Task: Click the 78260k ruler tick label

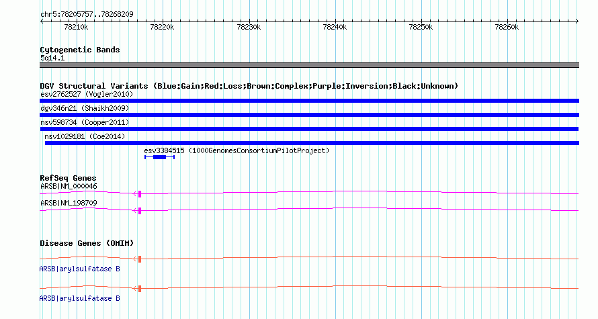Action: click(x=507, y=27)
